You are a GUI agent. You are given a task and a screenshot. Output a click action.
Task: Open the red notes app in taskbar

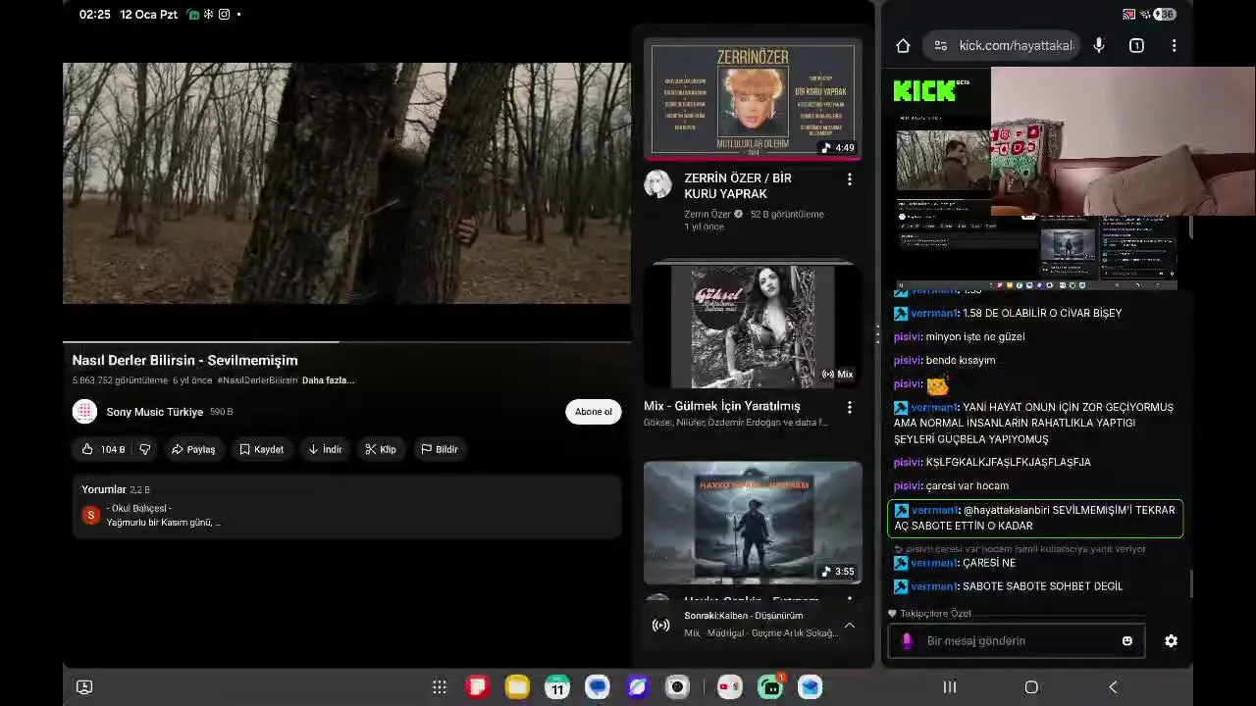[x=478, y=687]
